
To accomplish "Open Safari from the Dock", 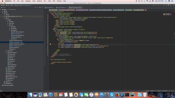I will coord(51,95).
